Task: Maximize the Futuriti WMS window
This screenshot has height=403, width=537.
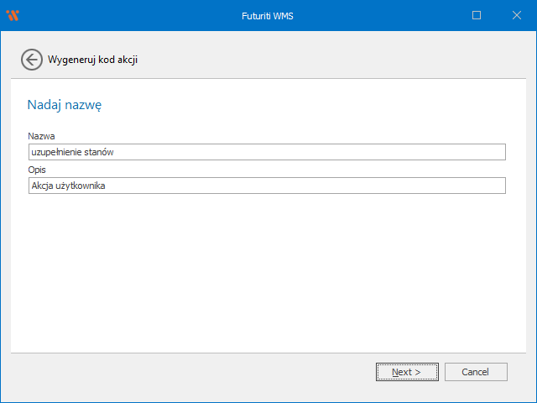Action: pyautogui.click(x=477, y=15)
